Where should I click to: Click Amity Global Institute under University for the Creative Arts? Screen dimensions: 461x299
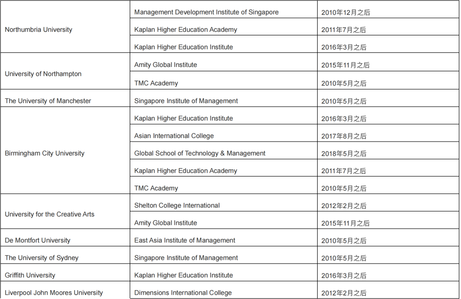166,223
